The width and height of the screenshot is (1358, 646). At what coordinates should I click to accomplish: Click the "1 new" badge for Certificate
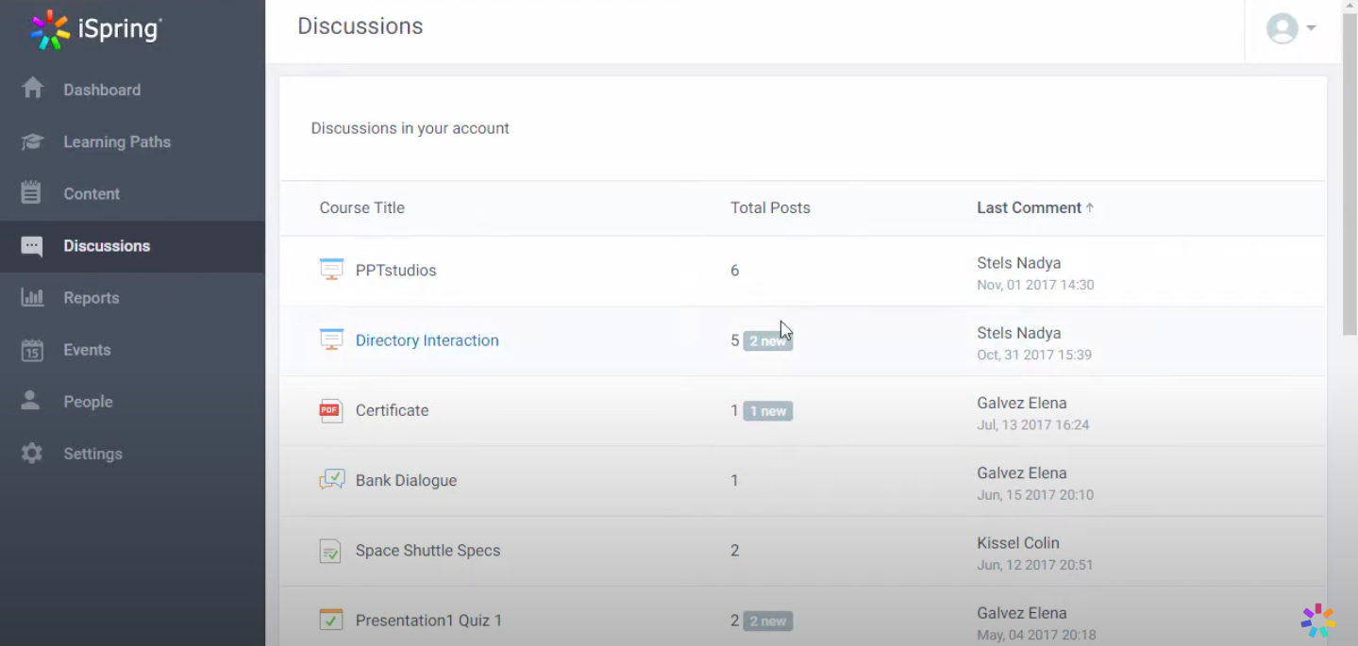pos(767,411)
